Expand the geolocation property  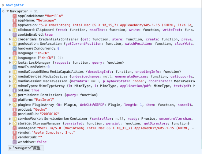(x=10, y=44)
